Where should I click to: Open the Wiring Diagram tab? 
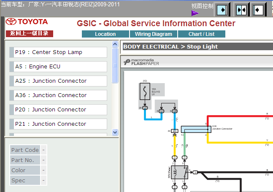(x=154, y=34)
